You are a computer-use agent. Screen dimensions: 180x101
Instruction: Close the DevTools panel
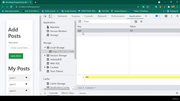(x=177, y=16)
